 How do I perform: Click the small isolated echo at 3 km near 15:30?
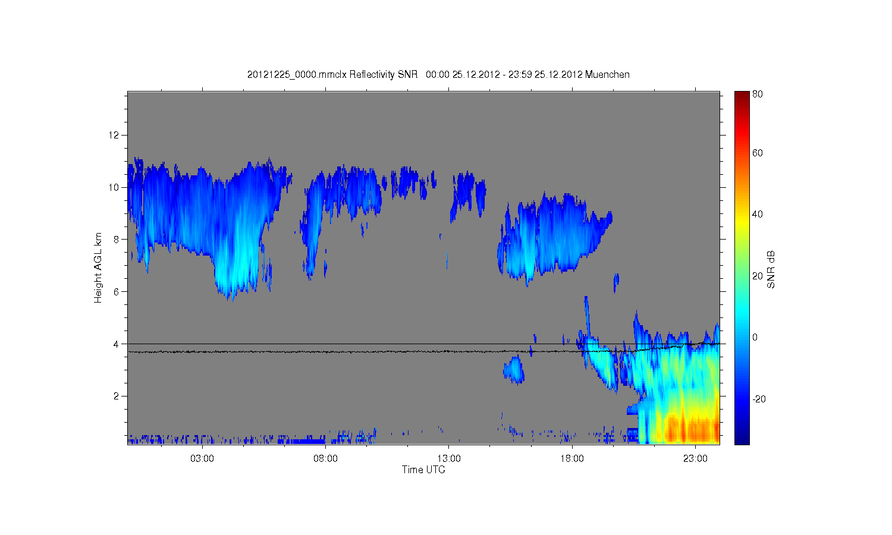coord(514,369)
